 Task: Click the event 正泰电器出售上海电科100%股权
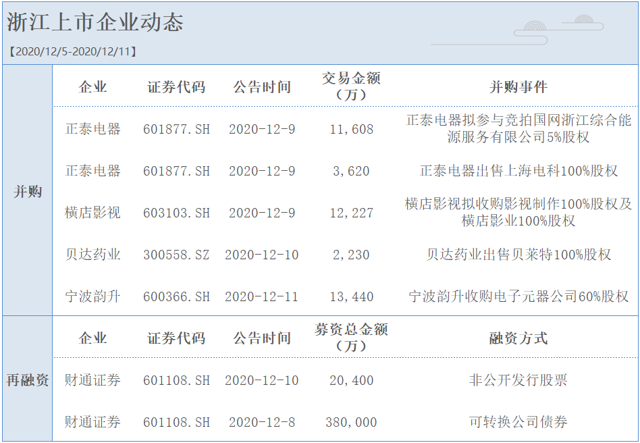point(518,171)
